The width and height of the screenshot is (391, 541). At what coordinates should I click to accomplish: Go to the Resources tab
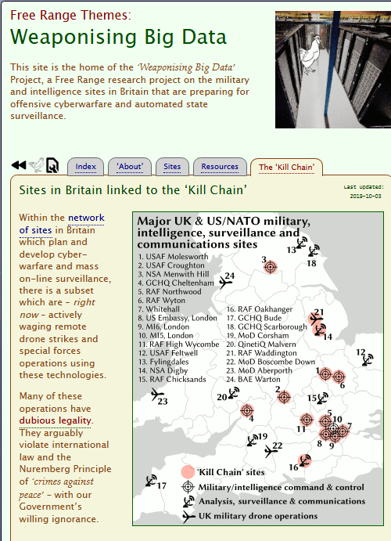click(x=220, y=167)
